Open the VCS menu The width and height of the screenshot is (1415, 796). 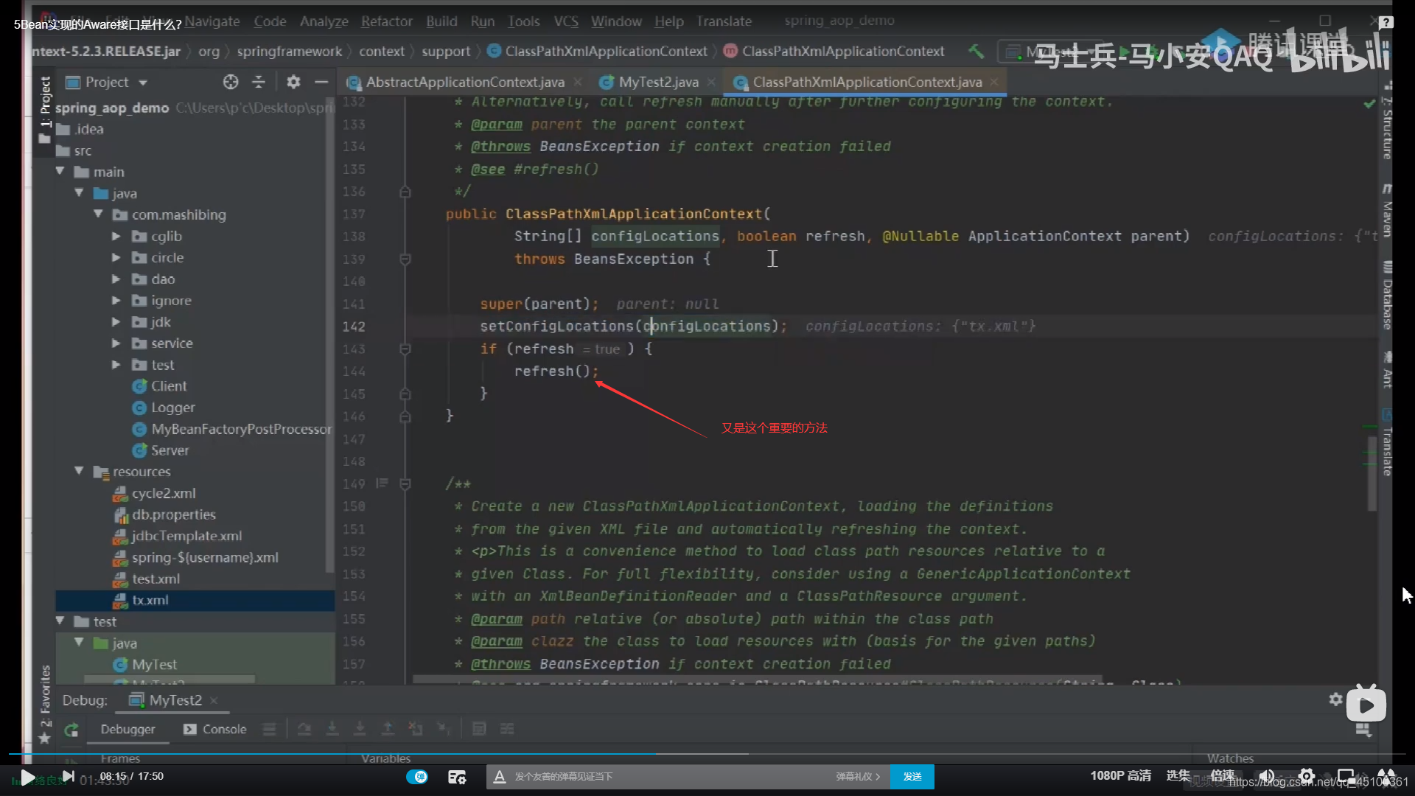click(x=566, y=21)
